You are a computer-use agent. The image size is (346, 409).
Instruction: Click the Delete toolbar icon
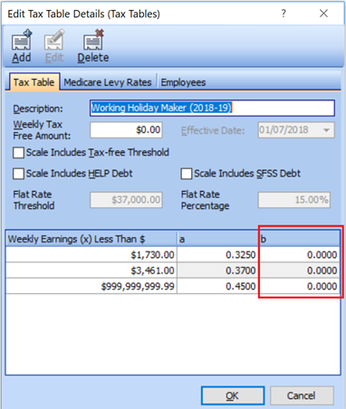coord(93,46)
